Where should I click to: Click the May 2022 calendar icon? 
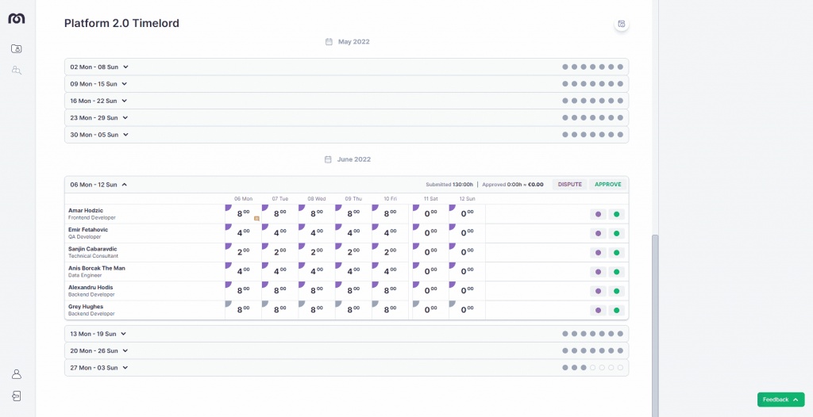329,41
